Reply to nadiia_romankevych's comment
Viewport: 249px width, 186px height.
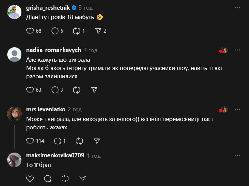coord(55,90)
